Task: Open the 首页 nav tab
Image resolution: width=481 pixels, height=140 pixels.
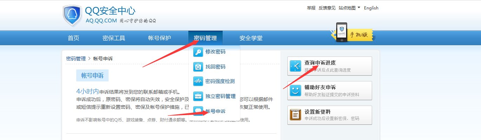Action: (73, 38)
